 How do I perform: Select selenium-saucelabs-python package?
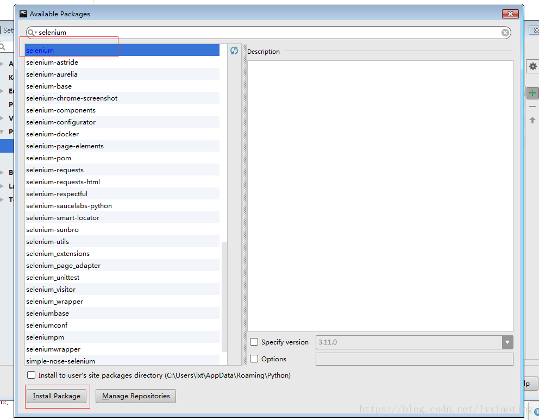(122, 206)
